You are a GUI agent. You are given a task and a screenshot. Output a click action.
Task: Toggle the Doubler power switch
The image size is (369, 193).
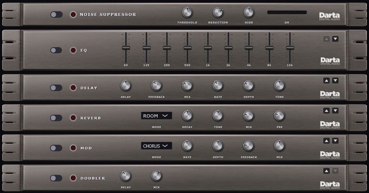[x=56, y=178]
